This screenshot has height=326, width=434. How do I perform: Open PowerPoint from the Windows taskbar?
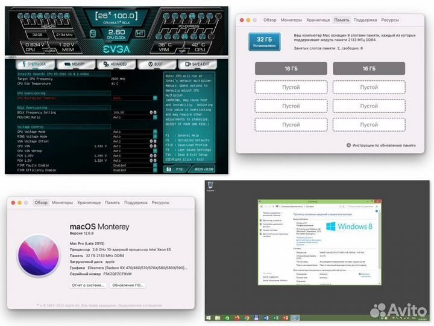point(285,318)
